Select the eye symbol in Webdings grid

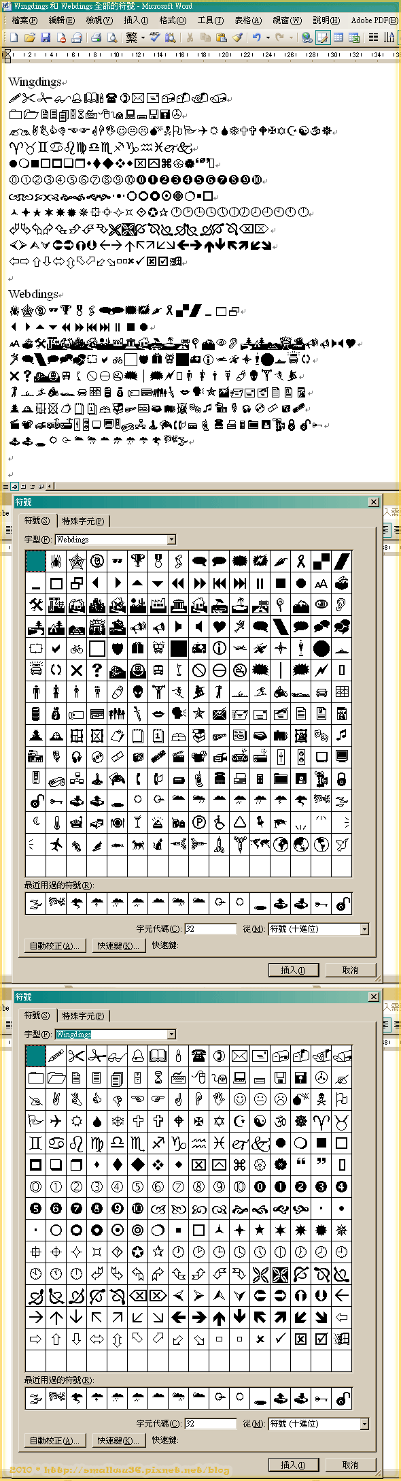pyautogui.click(x=321, y=605)
